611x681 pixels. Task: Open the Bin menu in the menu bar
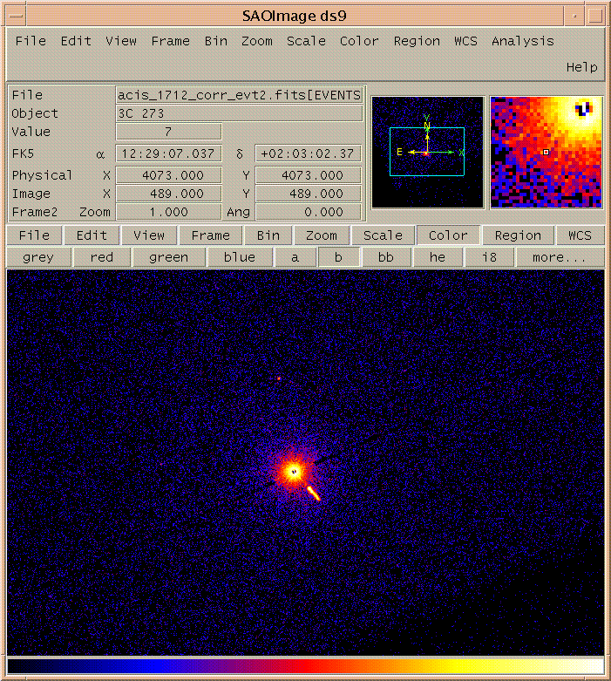[x=216, y=41]
